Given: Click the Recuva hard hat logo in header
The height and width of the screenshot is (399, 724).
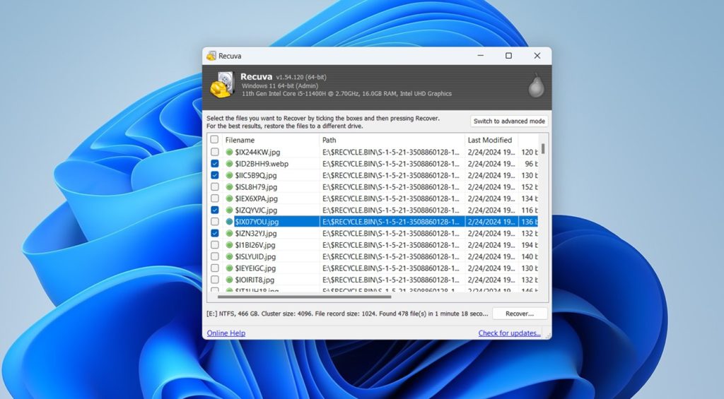Looking at the screenshot, I should pyautogui.click(x=221, y=84).
